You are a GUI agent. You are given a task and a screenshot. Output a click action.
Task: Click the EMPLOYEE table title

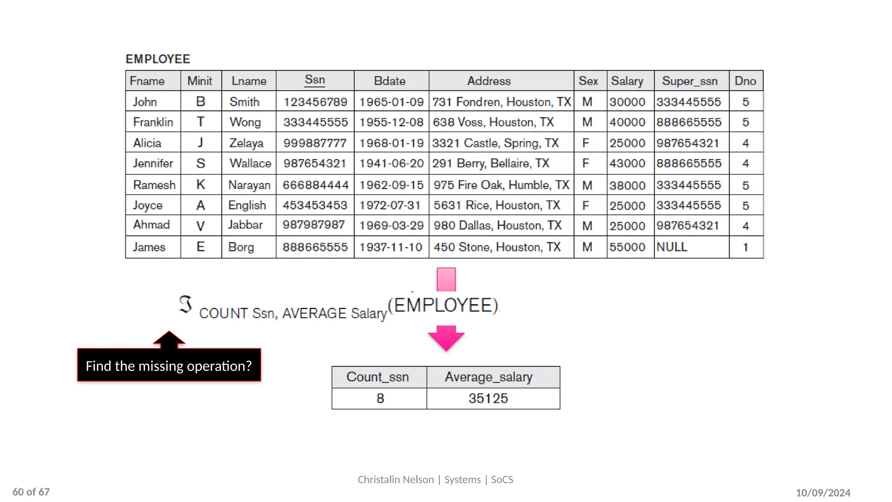(x=158, y=59)
